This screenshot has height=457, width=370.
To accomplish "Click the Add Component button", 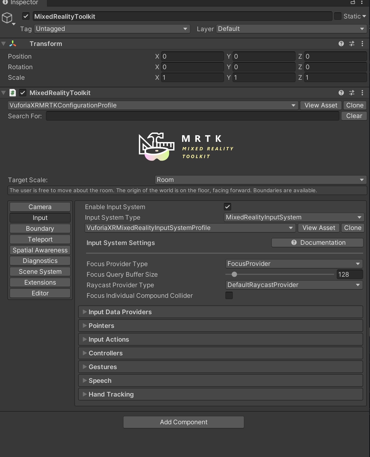I will coord(184,422).
